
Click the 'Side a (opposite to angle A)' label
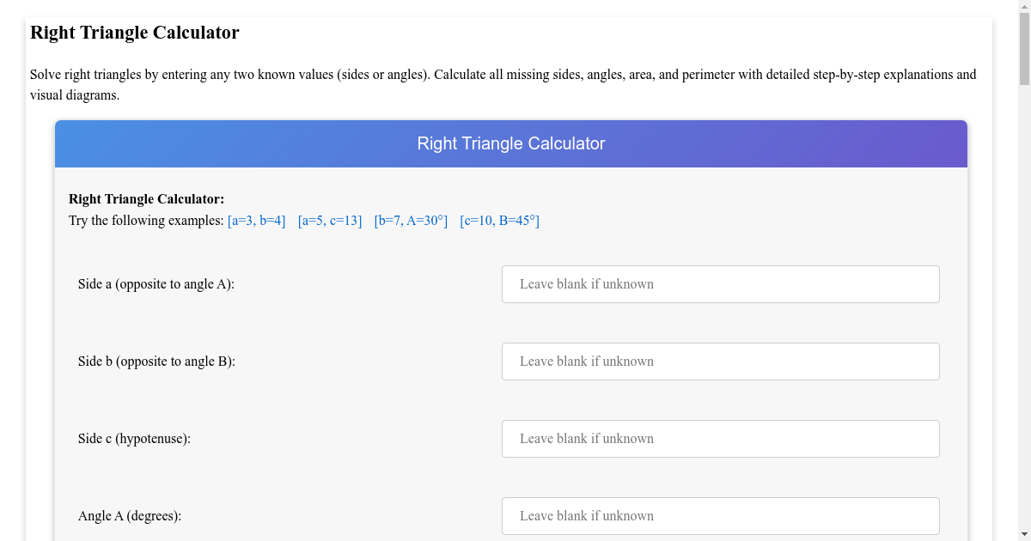[156, 283]
